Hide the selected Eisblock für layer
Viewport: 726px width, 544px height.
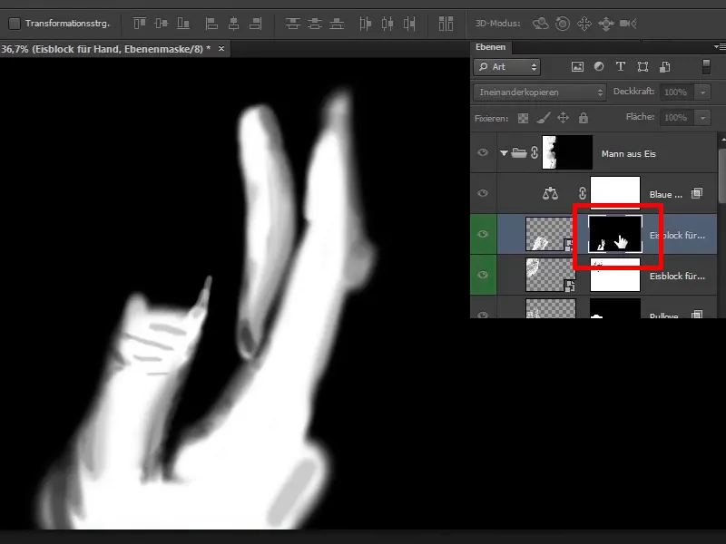point(483,234)
